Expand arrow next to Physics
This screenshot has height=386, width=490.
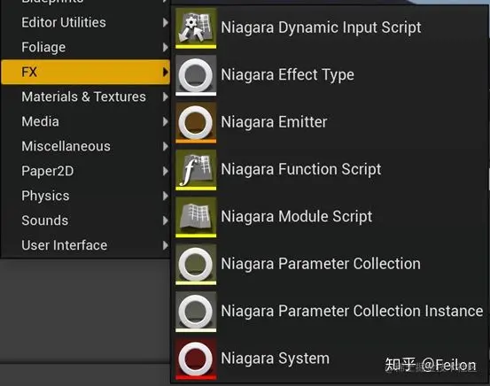pos(166,196)
